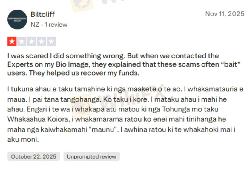This screenshot has width=247, height=169.
Task: Click the first red filled star
Action: tap(12, 41)
